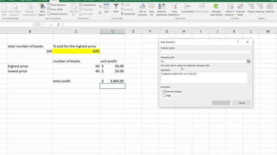Click the Subtotal button

[270, 9]
